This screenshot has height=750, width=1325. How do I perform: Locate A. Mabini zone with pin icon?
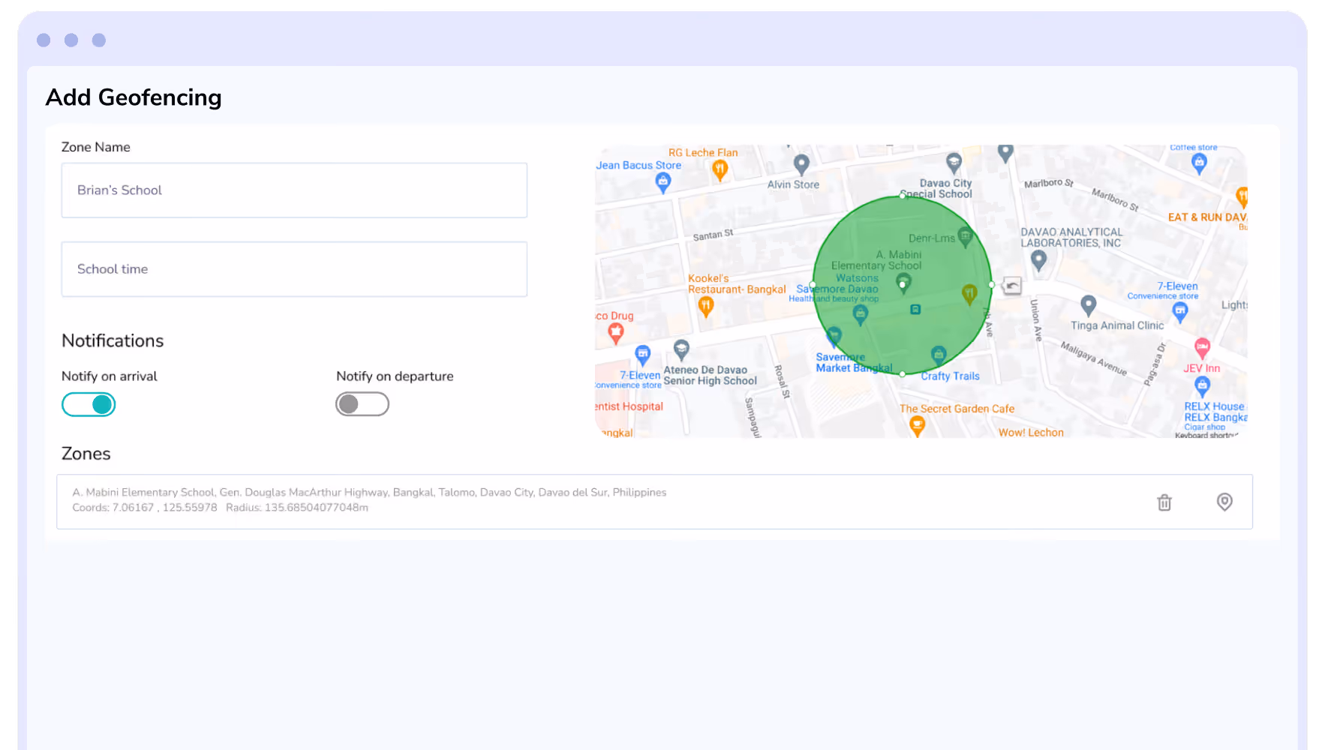point(1224,502)
